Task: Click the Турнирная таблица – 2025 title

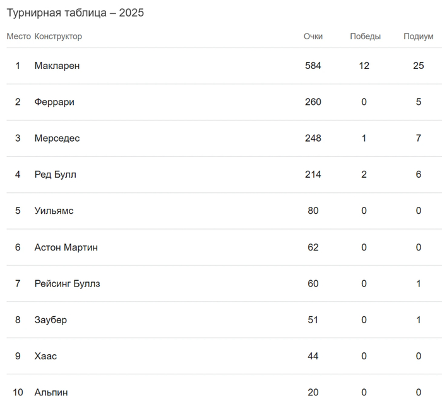Action: pos(75,13)
